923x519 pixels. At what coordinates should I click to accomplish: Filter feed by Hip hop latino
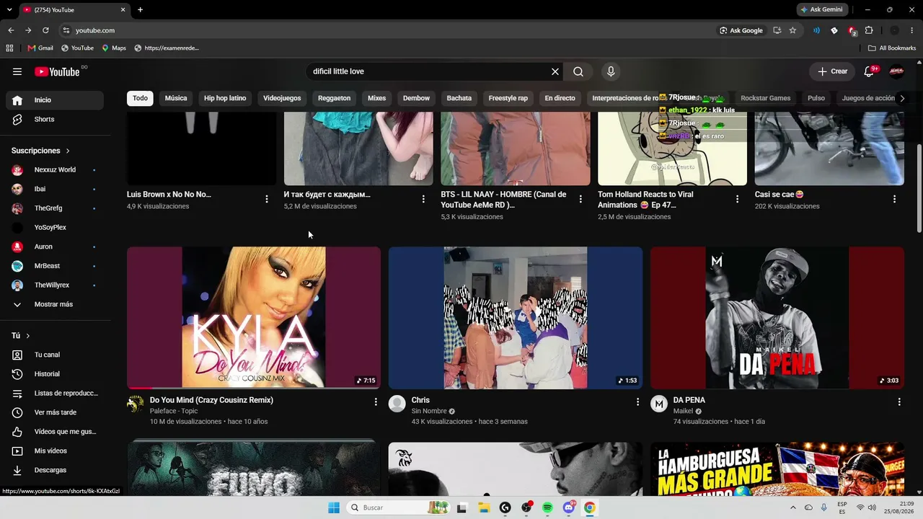point(225,98)
